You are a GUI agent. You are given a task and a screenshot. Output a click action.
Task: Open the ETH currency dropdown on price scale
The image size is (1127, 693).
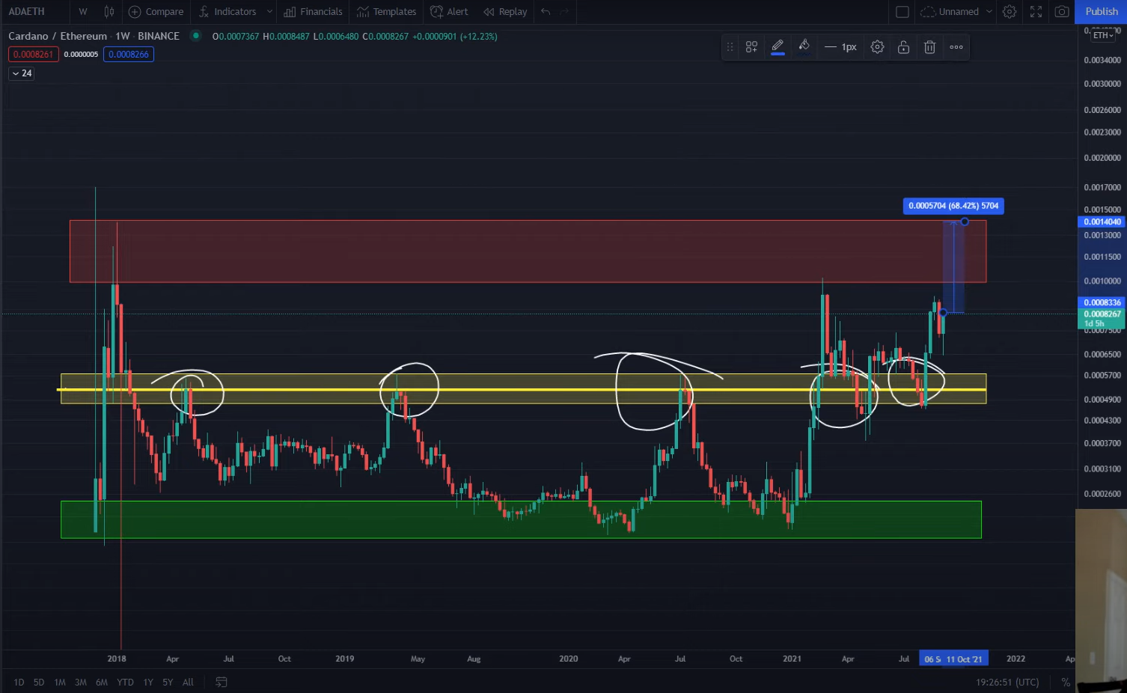tap(1103, 35)
